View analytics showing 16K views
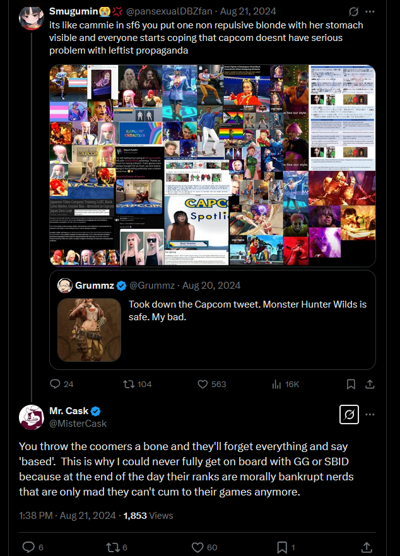The height and width of the screenshot is (556, 400). [x=276, y=384]
